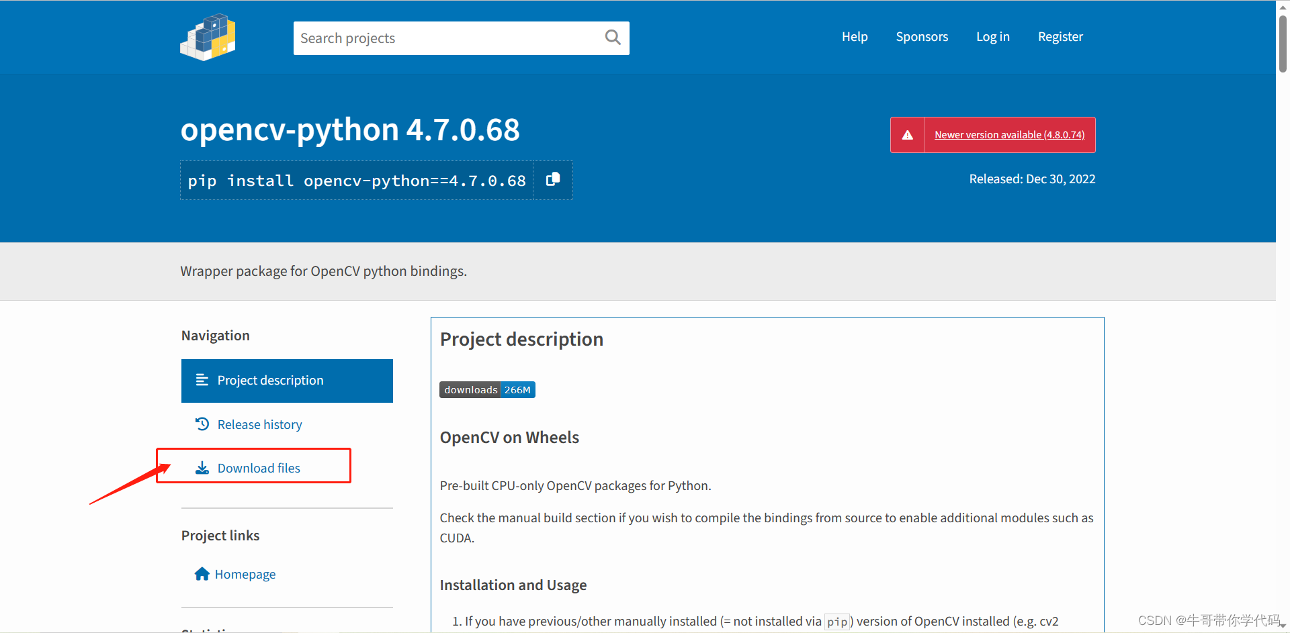
Task: Click the Released: Dec 30, 2022 text
Action: coord(1032,179)
